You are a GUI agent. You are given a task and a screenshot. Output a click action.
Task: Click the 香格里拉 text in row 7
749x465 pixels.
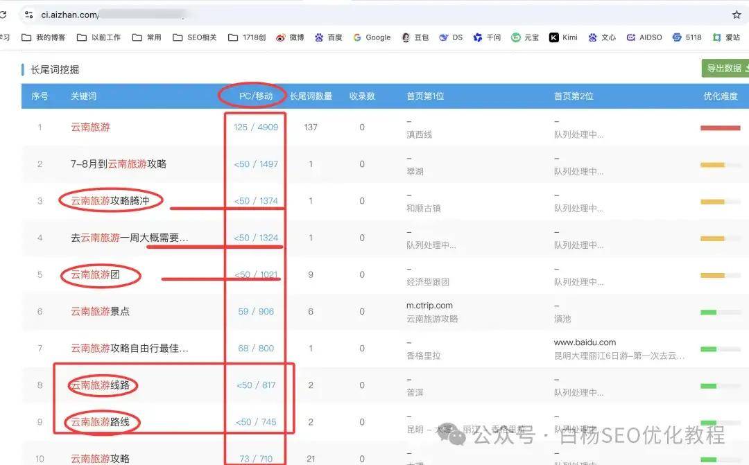click(x=423, y=356)
